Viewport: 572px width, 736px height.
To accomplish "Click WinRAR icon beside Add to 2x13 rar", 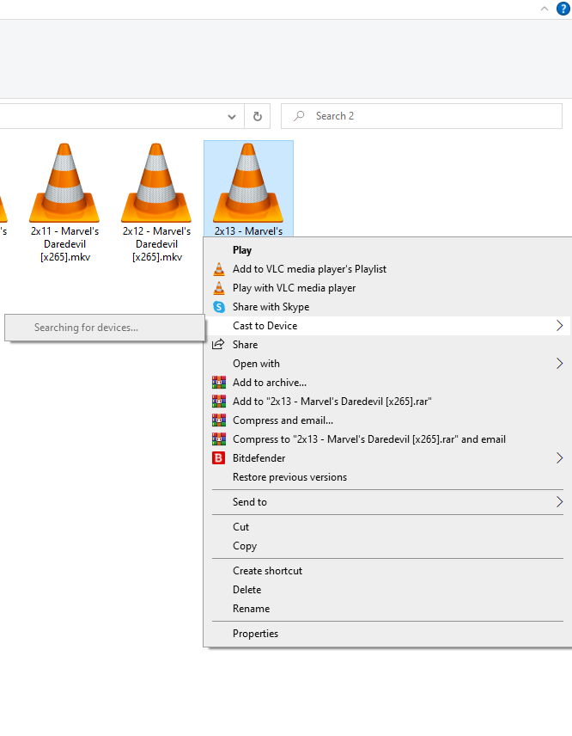I will [219, 402].
